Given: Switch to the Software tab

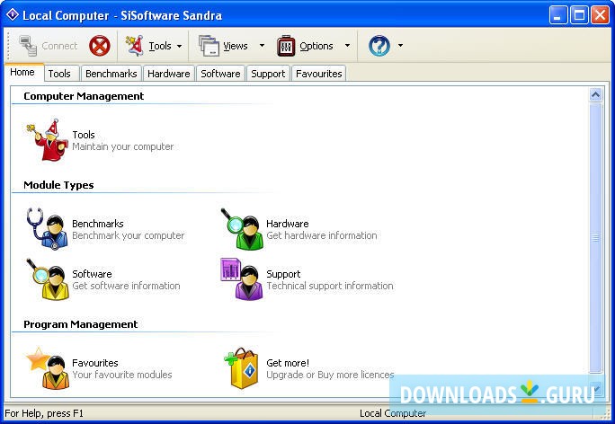Looking at the screenshot, I should [x=220, y=74].
